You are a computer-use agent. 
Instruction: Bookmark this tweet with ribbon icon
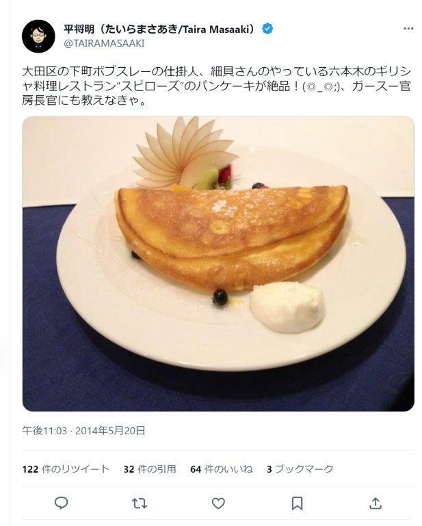(297, 503)
